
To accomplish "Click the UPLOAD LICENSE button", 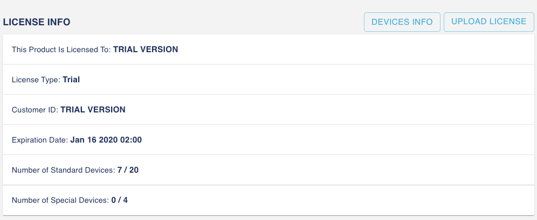I will coord(488,22).
